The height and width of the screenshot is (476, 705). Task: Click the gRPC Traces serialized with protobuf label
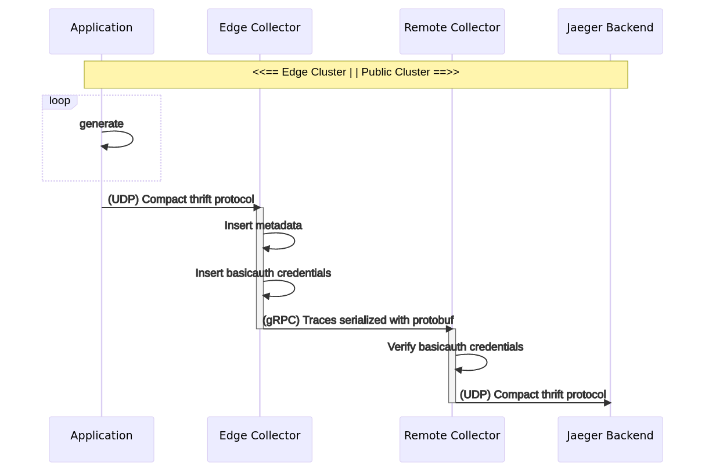(x=358, y=320)
